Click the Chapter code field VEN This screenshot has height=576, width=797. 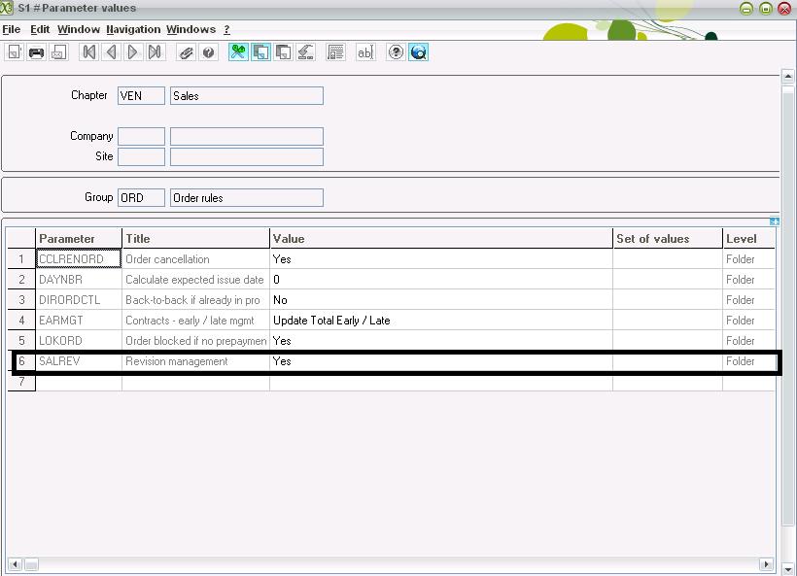[141, 96]
